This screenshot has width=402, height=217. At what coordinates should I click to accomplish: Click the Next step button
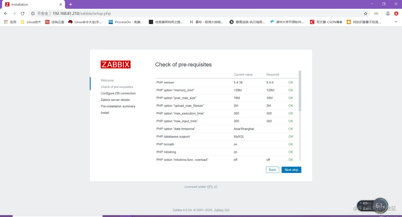pyautogui.click(x=291, y=170)
